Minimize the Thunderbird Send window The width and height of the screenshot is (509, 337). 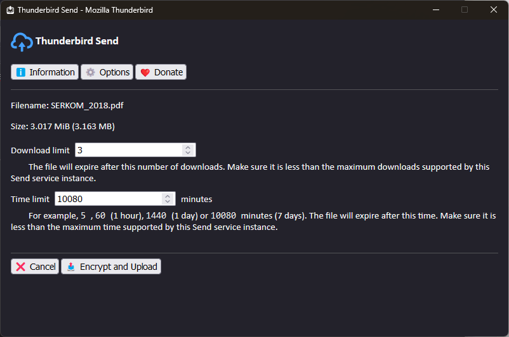[x=435, y=10]
